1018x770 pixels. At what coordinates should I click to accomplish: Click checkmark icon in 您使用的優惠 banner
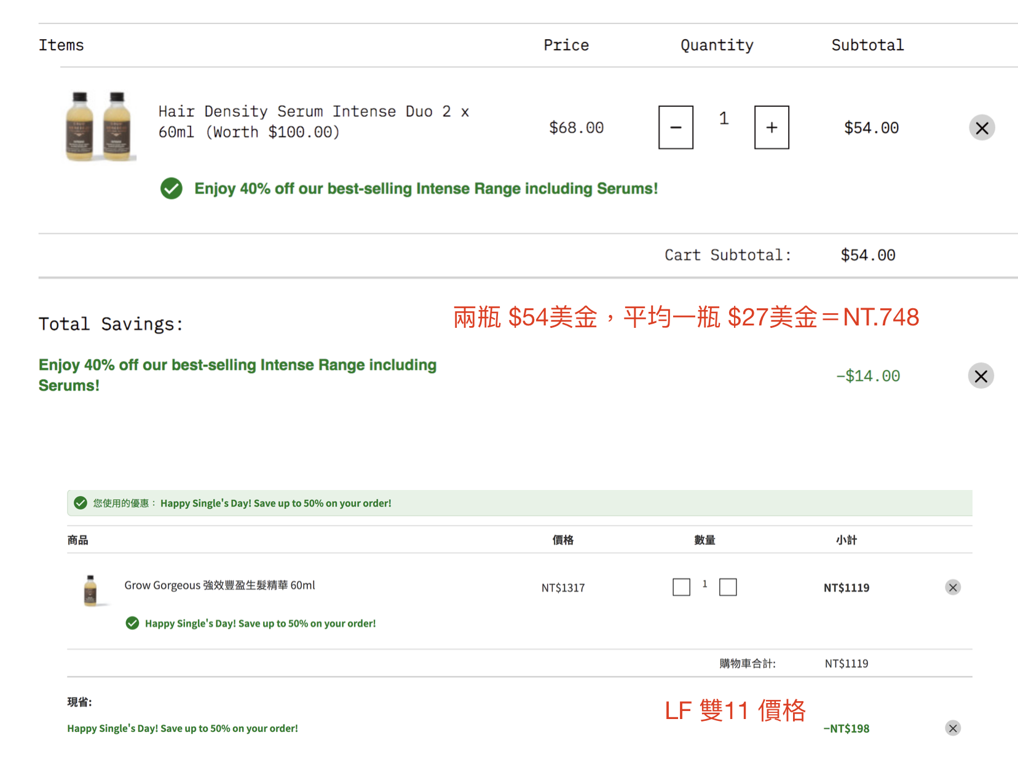pyautogui.click(x=81, y=503)
